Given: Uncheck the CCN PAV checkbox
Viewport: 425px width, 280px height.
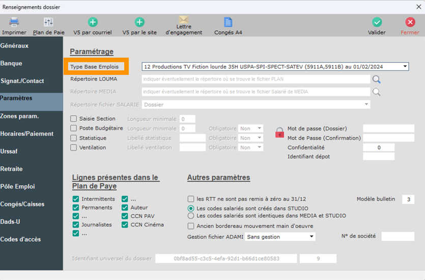Looking at the screenshot, I should pyautogui.click(x=125, y=216).
